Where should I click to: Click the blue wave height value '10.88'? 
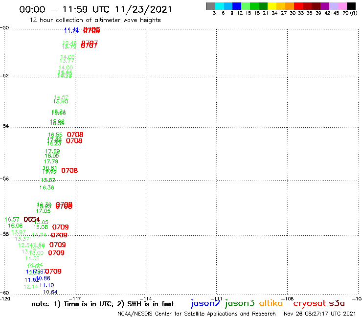pos(43,278)
